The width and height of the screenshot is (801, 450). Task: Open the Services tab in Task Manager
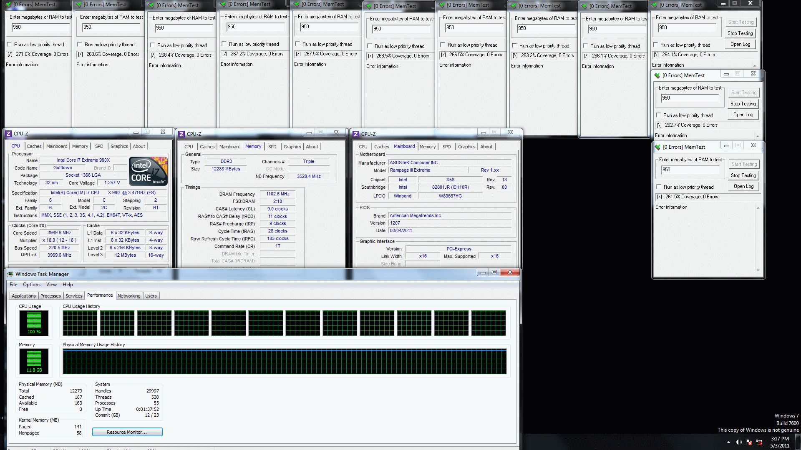pos(74,296)
